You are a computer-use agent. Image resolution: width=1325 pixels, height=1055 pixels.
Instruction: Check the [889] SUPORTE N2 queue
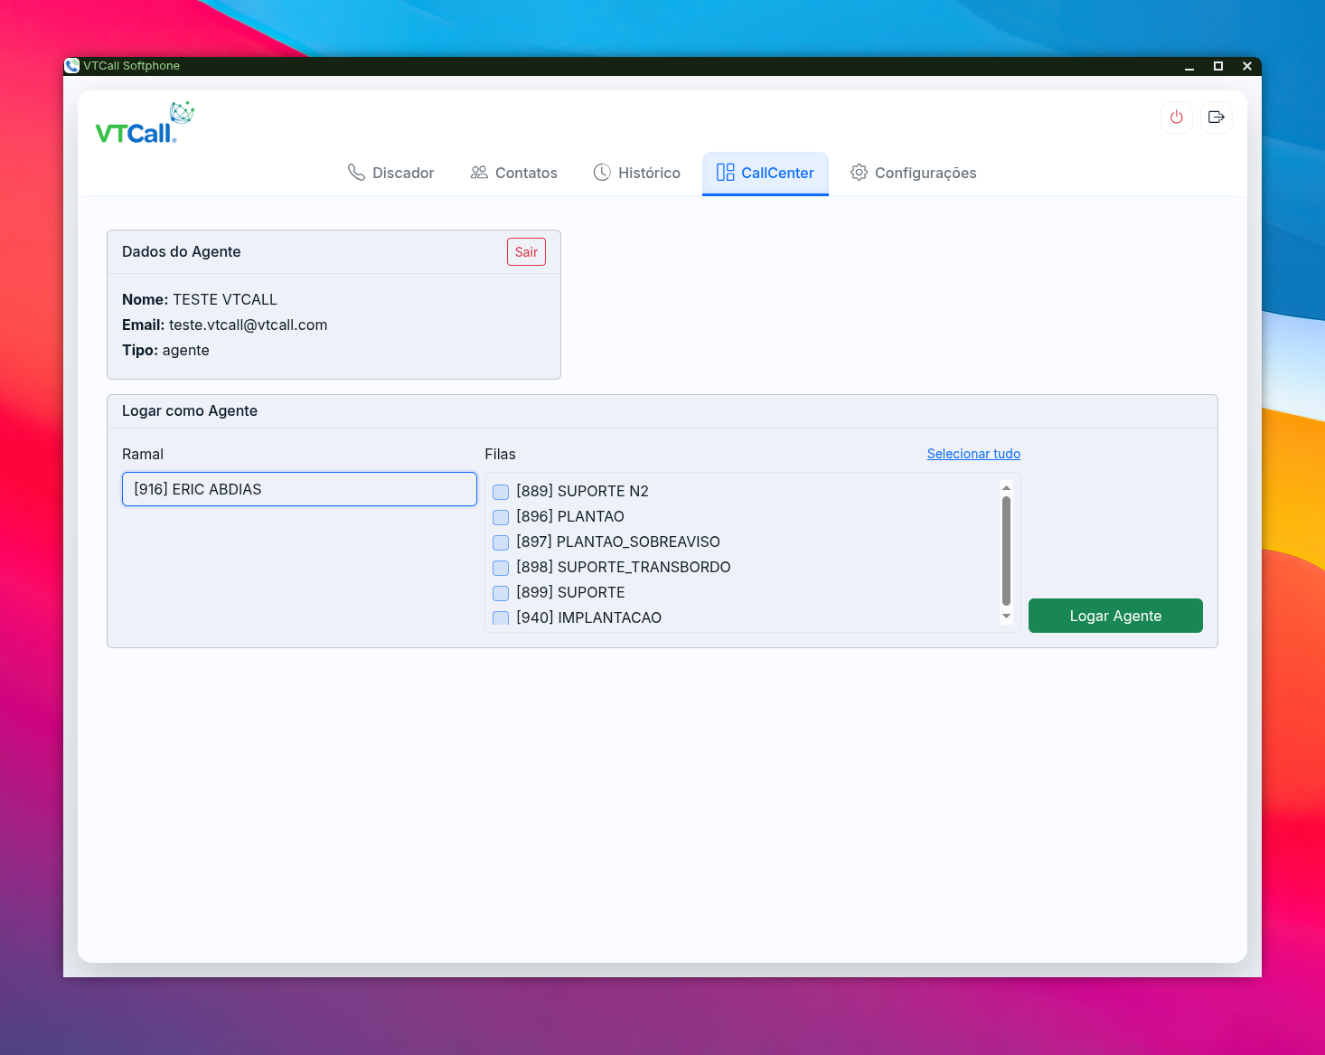501,492
